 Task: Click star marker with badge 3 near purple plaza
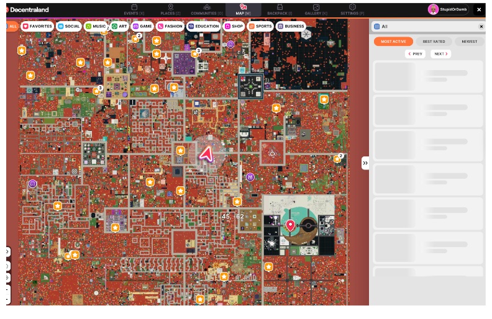[195, 54]
